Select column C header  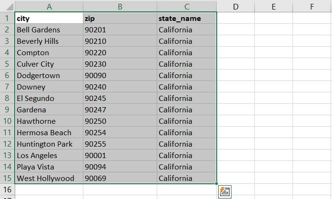click(x=187, y=7)
